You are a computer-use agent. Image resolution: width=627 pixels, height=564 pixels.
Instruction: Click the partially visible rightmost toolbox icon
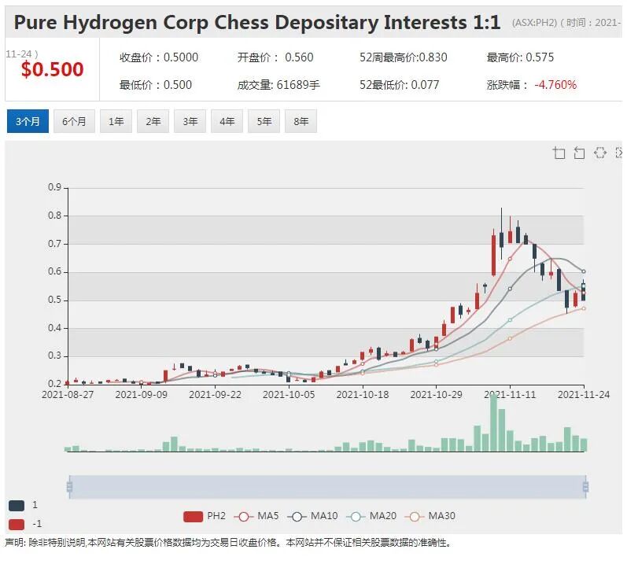[618, 153]
